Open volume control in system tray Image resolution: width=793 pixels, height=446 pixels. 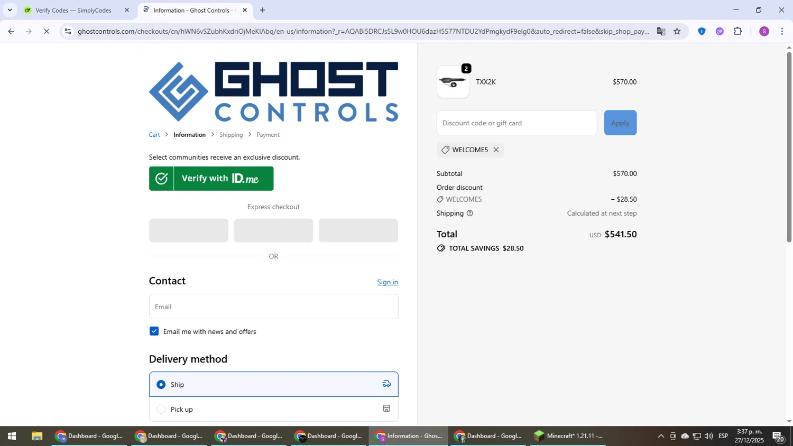(x=708, y=436)
